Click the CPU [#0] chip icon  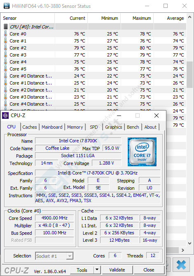[x=6, y=26]
